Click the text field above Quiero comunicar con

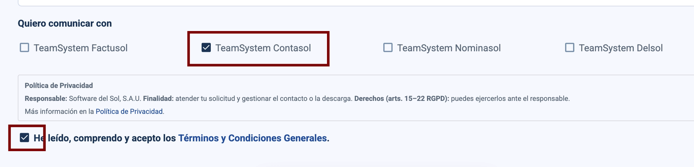tap(356, 3)
